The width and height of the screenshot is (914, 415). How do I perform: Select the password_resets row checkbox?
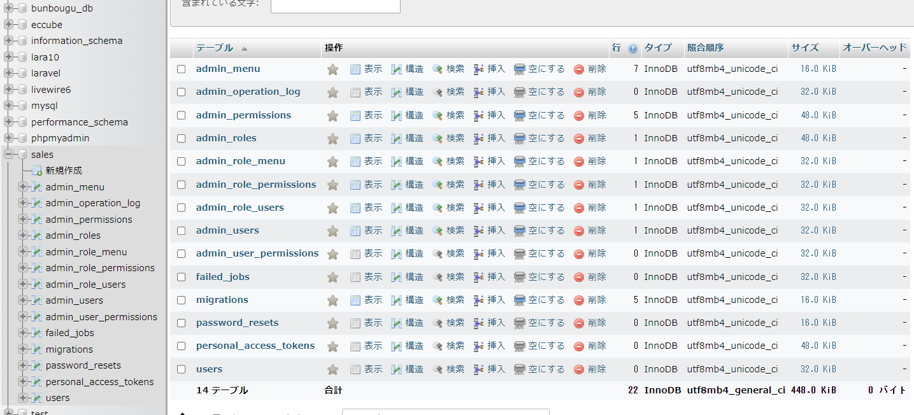pyautogui.click(x=182, y=323)
